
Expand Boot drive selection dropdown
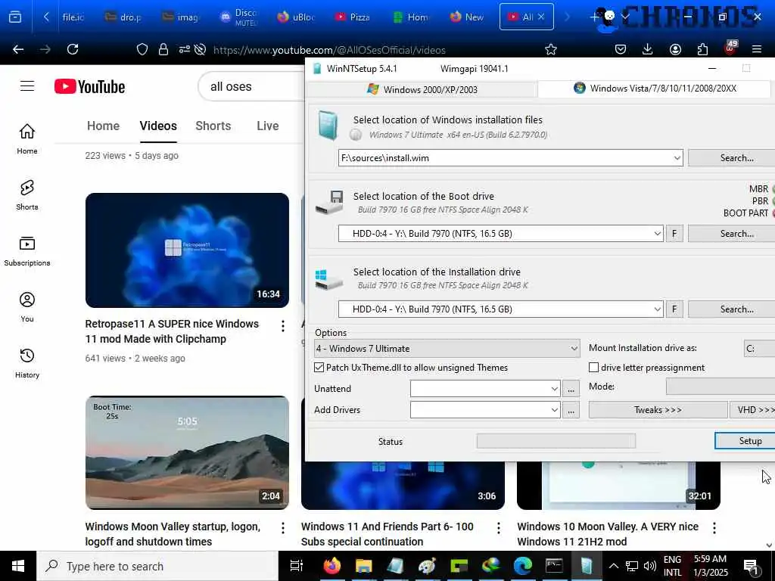click(657, 234)
